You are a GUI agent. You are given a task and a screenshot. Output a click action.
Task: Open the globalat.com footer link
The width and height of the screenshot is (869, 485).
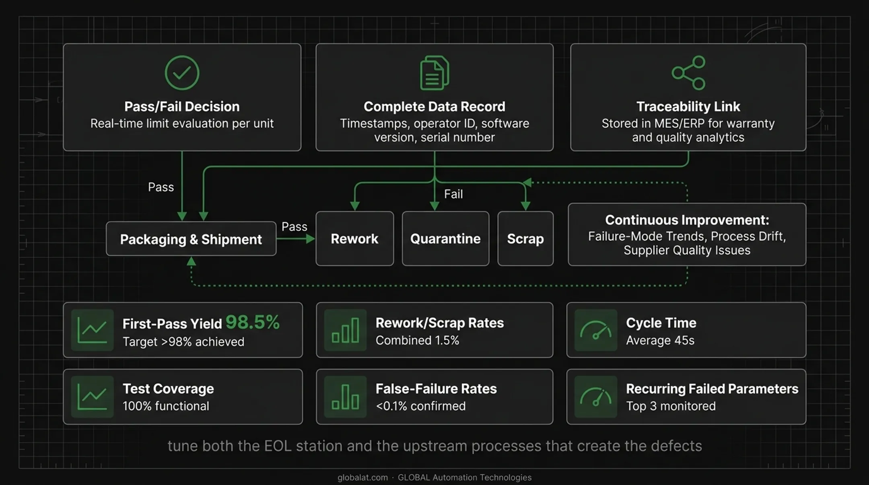click(x=362, y=477)
